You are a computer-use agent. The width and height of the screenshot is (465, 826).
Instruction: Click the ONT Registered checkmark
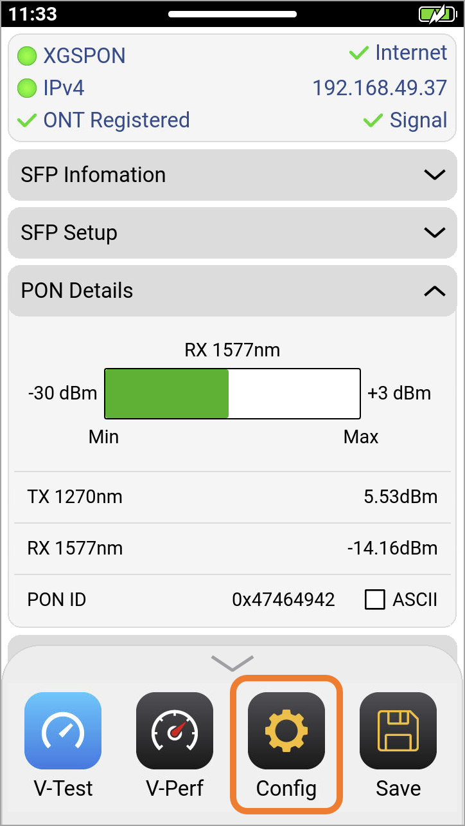pyautogui.click(x=27, y=120)
